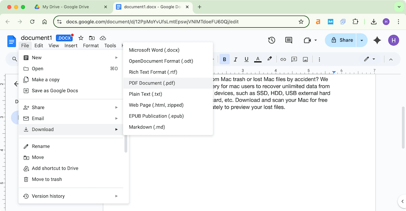Insert a link with the link icon
Screen dimensions: 406x211
coord(283,59)
